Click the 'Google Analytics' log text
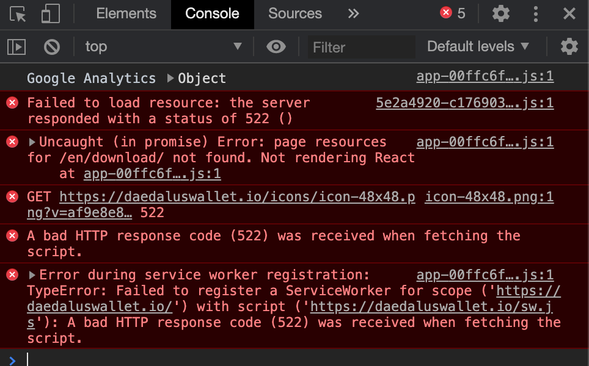This screenshot has height=366, width=589. pyautogui.click(x=91, y=78)
